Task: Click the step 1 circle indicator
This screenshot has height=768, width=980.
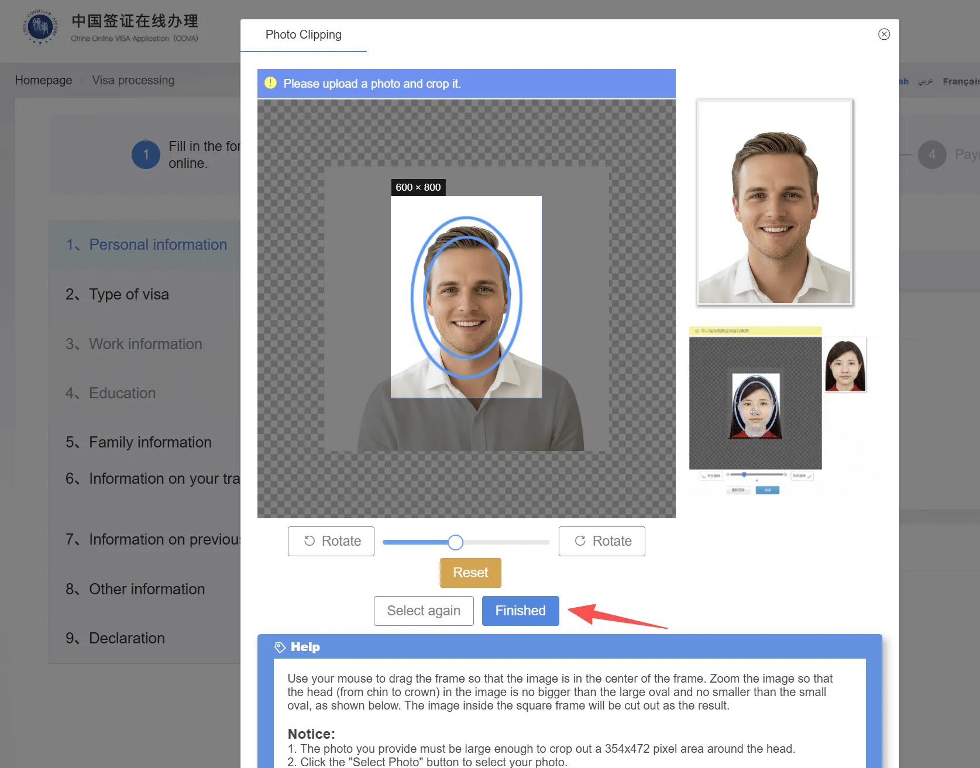Action: point(146,154)
